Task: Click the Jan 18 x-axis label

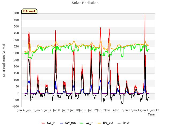Action: tap(146, 110)
